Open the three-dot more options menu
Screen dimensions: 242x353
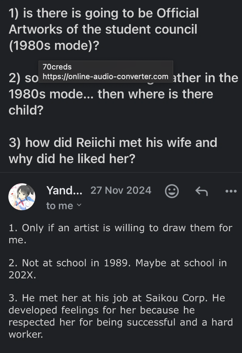coord(230,191)
